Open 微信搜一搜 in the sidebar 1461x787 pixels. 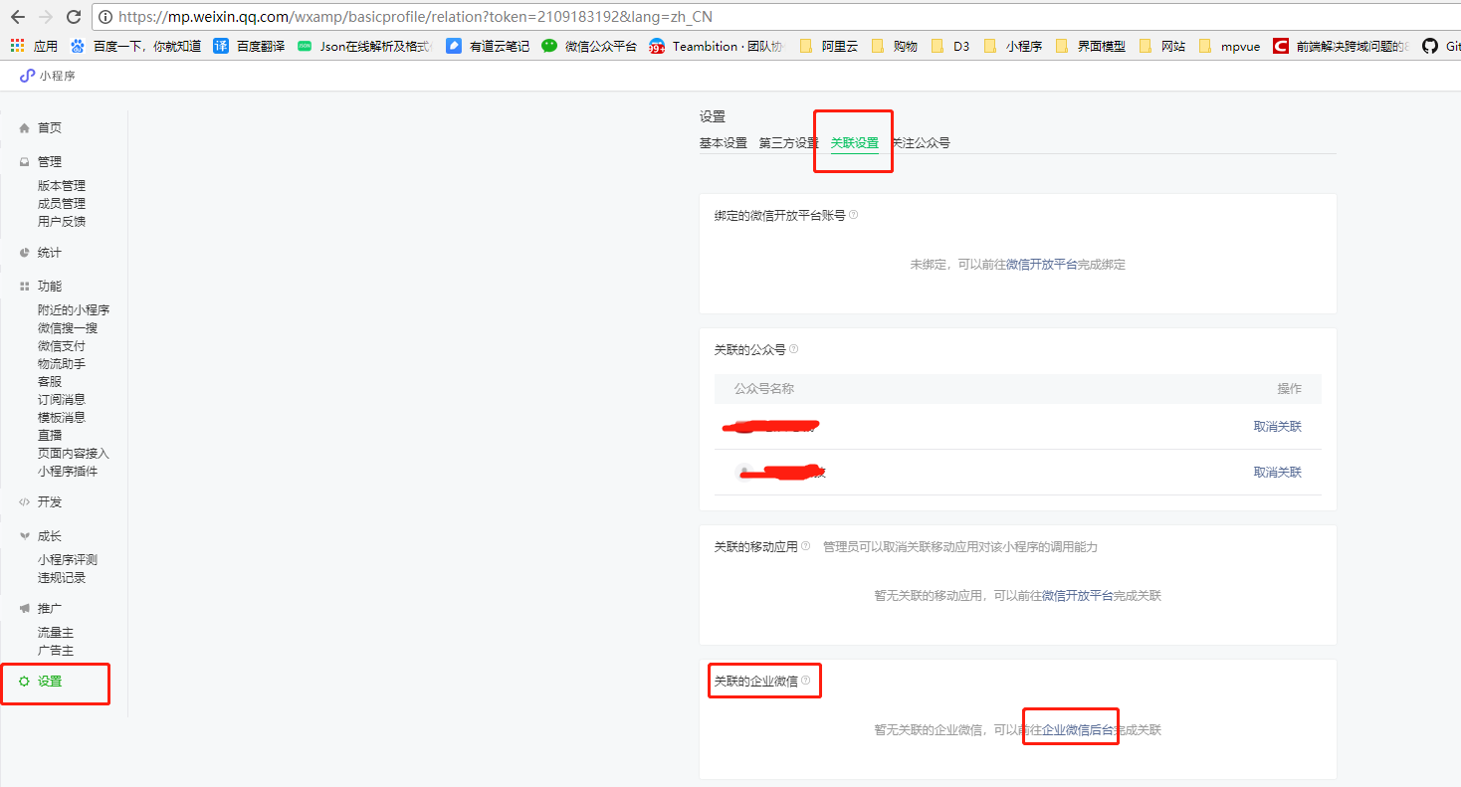[68, 328]
